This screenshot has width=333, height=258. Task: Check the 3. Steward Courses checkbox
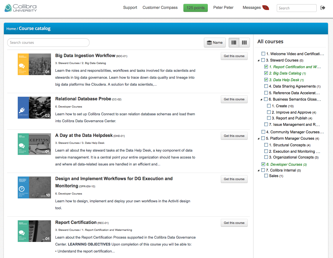coord(263,60)
